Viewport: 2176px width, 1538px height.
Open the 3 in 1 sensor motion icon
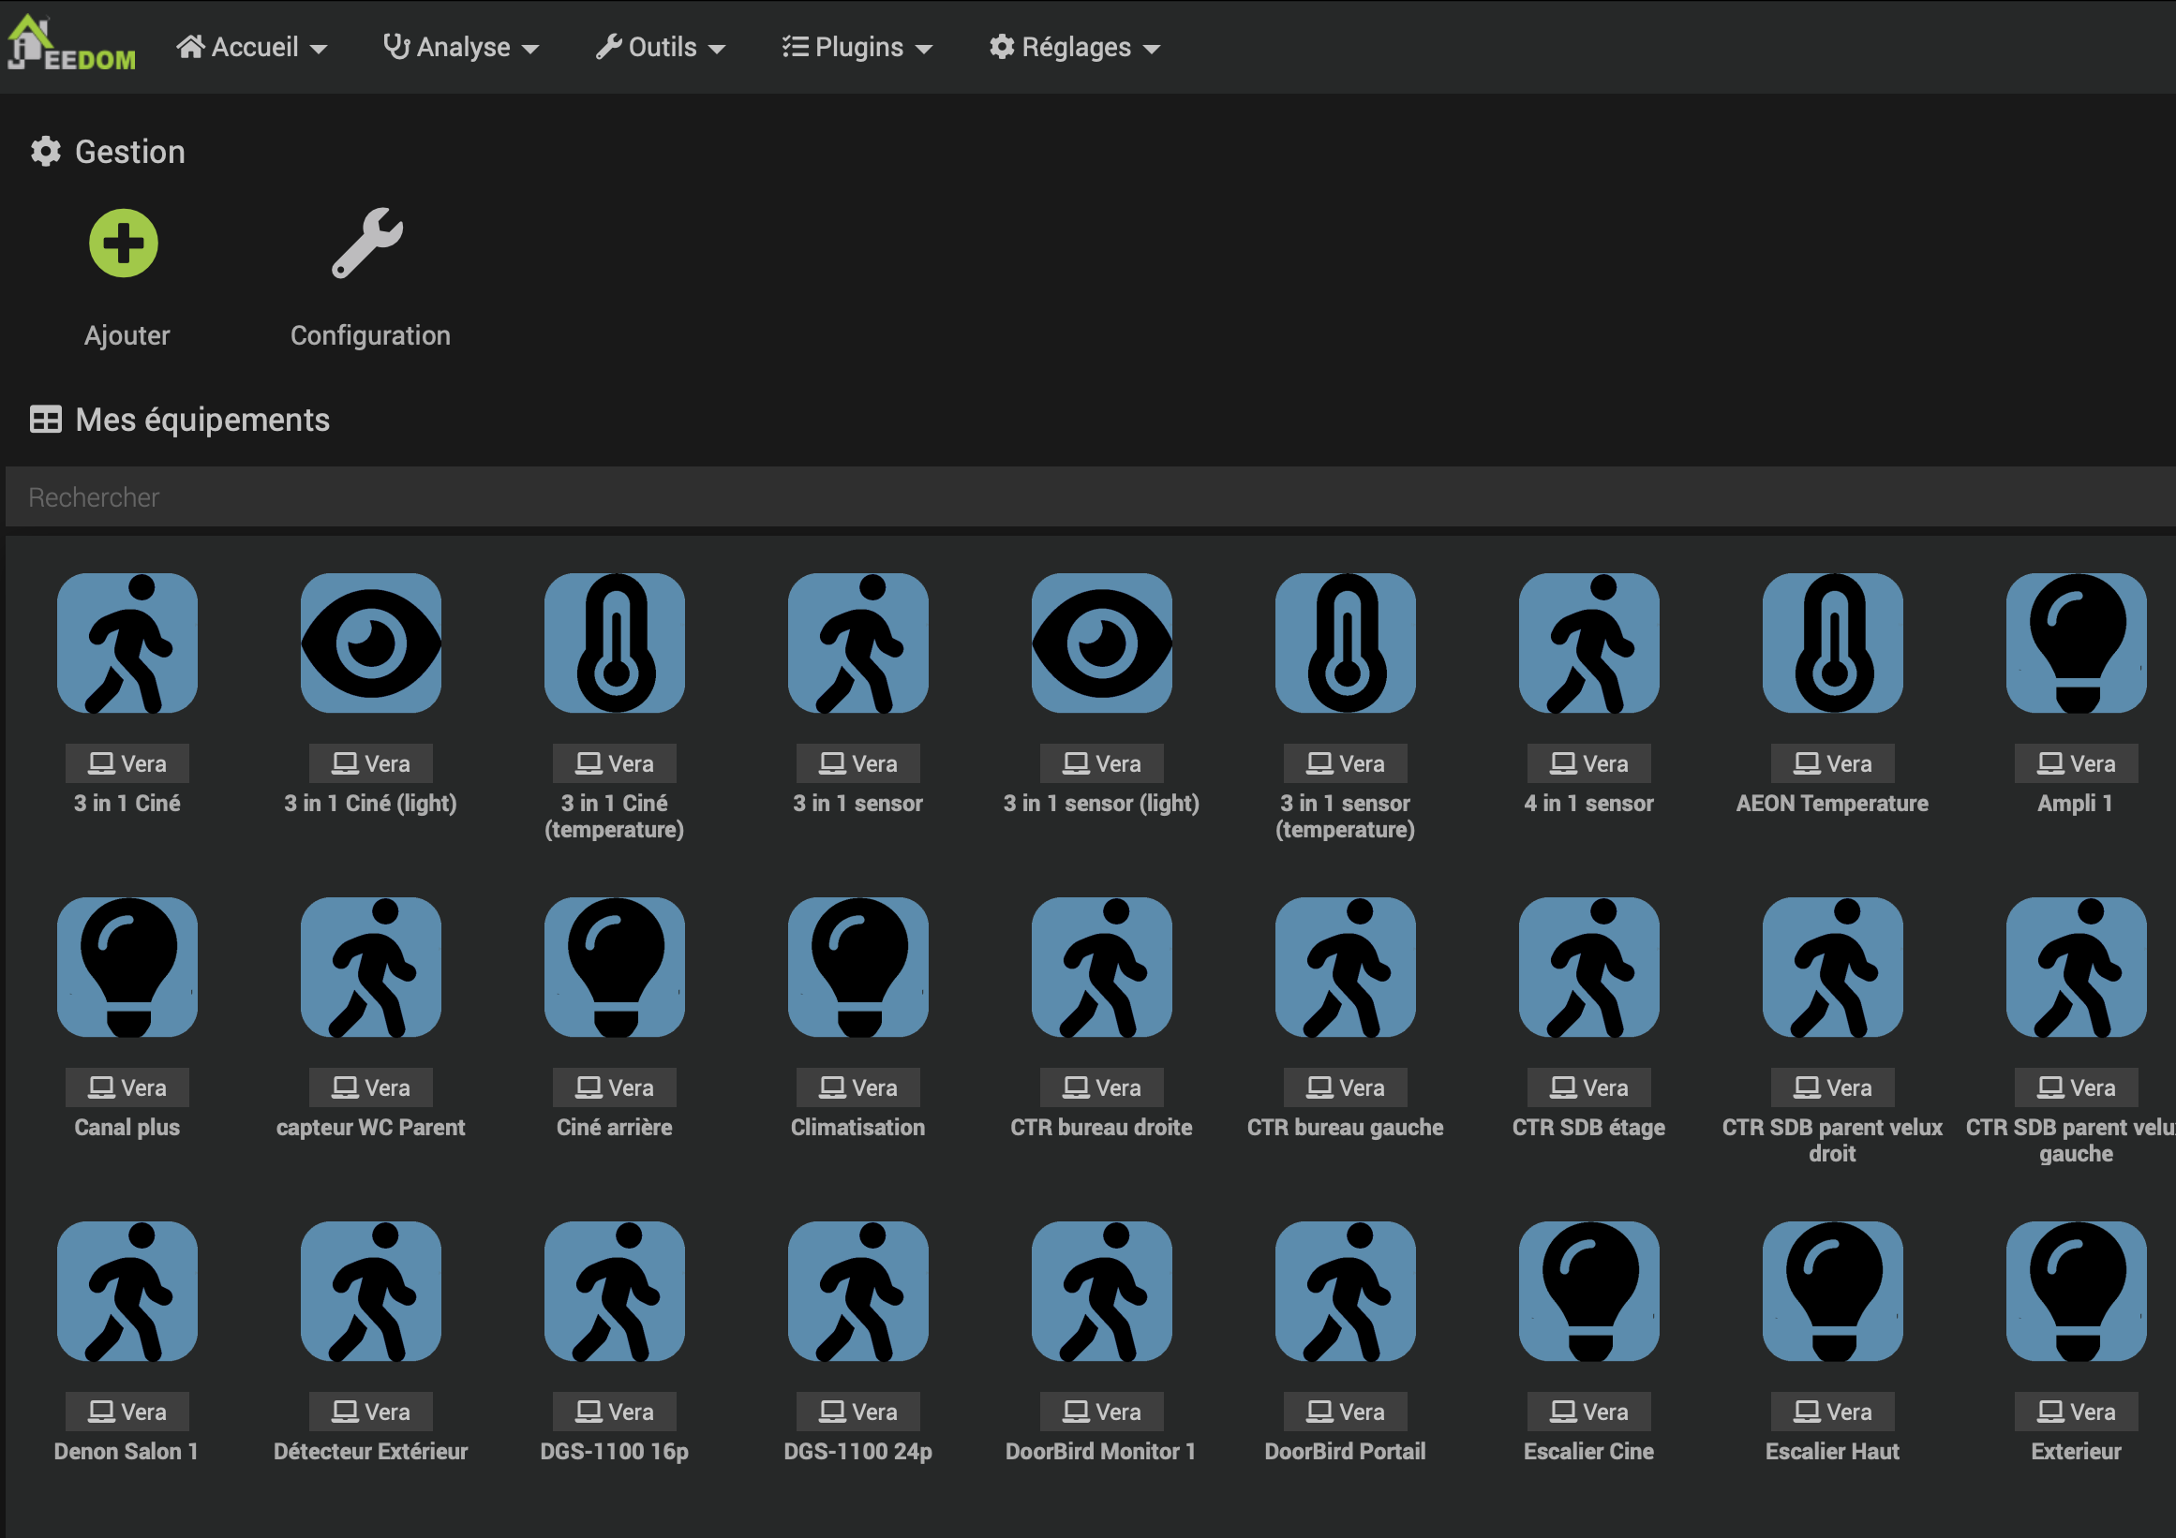[857, 643]
